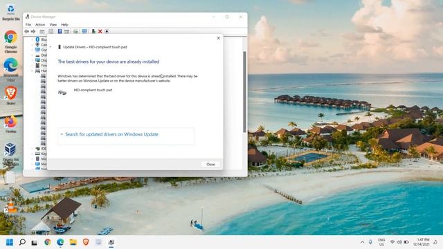The image size is (443, 249).
Task: Open Brave from the taskbar
Action: point(86,242)
